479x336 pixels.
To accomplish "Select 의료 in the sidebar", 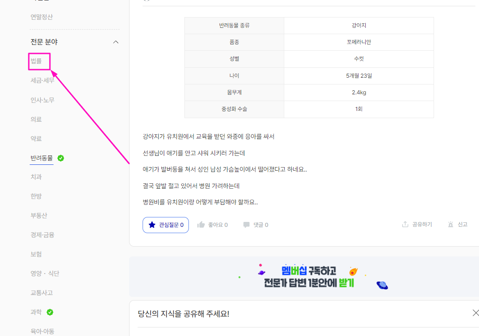I will coord(36,119).
